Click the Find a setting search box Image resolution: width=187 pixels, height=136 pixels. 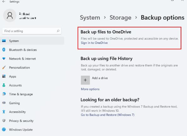[x=32, y=31]
